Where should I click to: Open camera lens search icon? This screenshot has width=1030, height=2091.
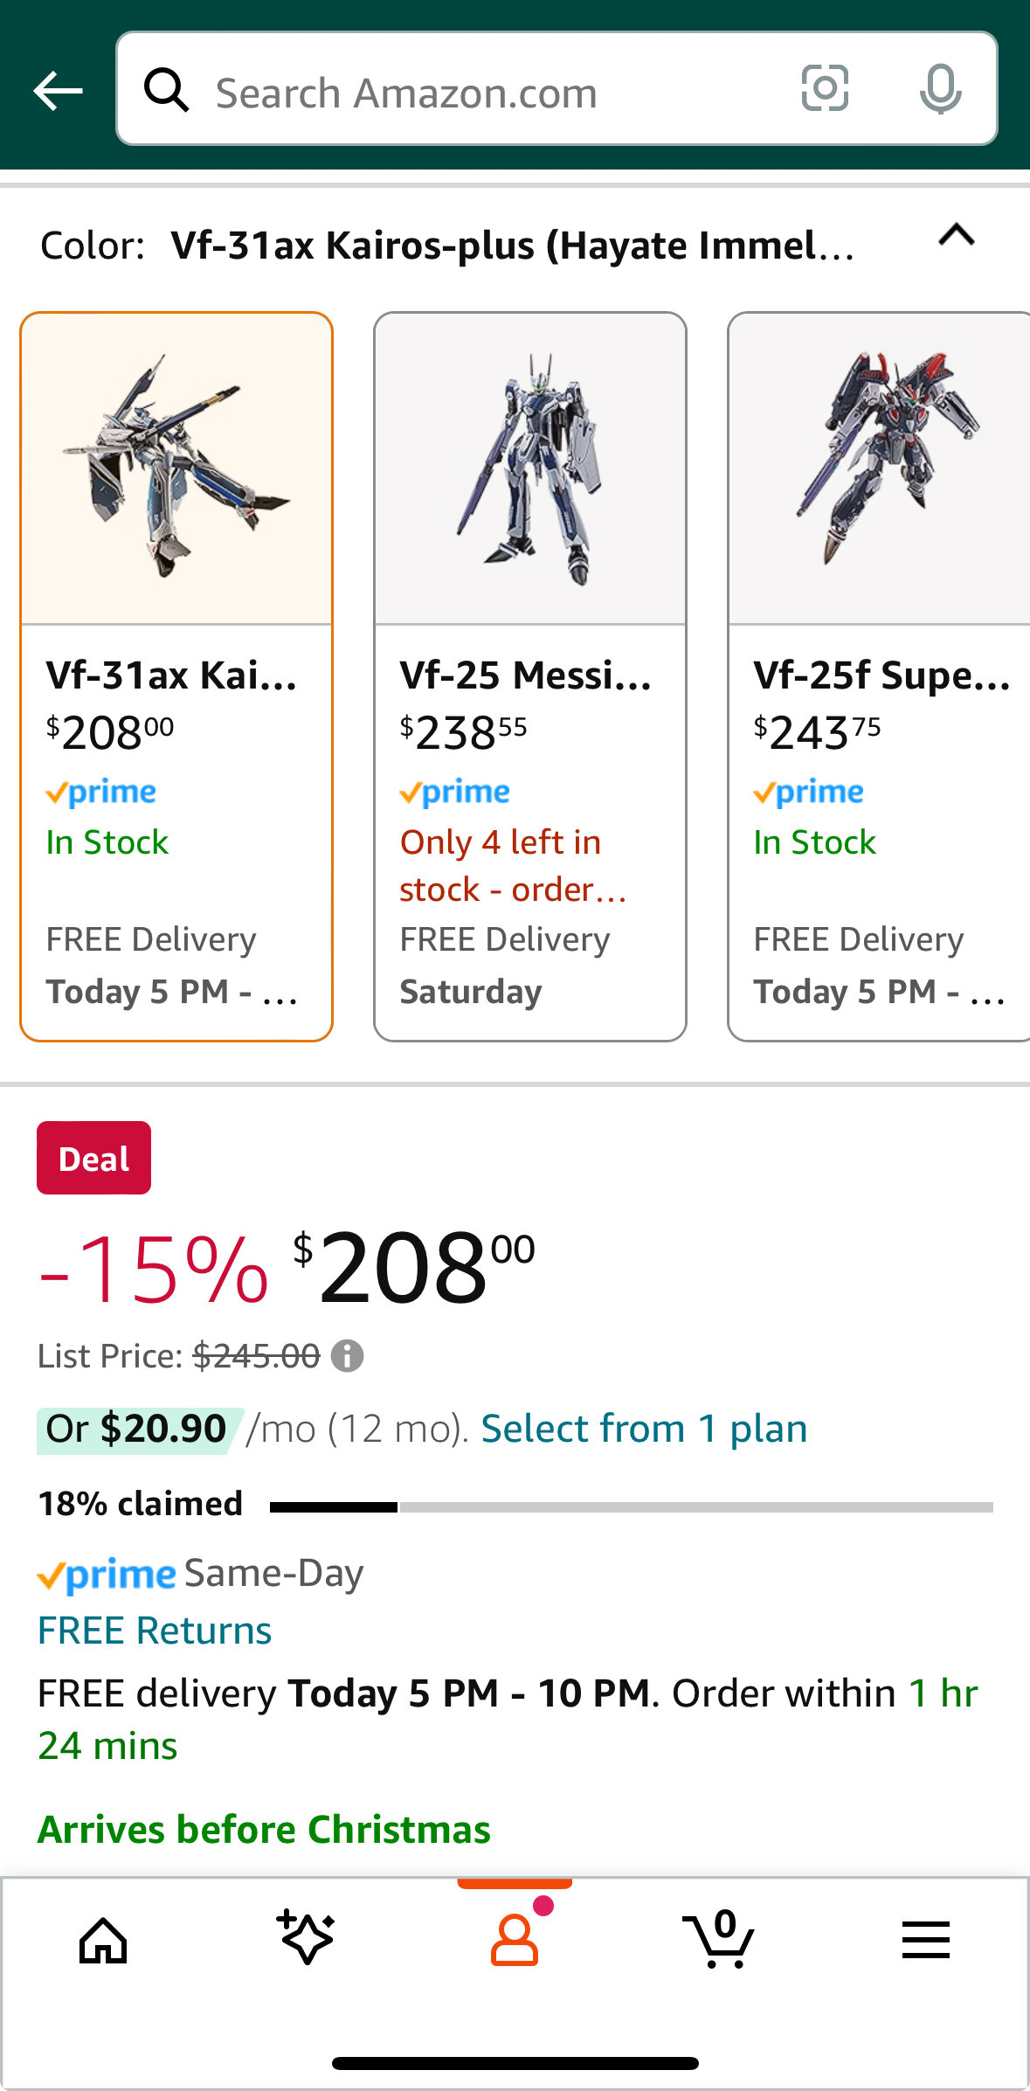coord(825,88)
